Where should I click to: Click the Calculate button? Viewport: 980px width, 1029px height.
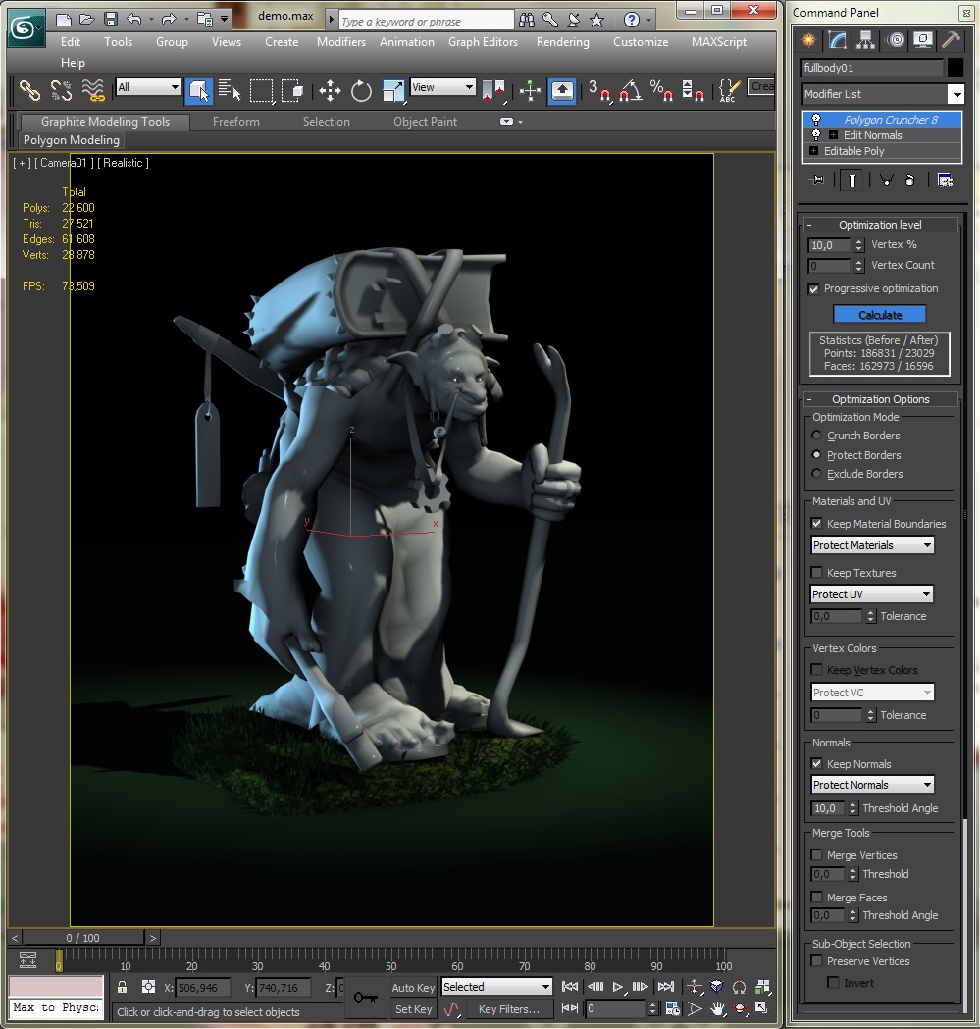point(880,315)
